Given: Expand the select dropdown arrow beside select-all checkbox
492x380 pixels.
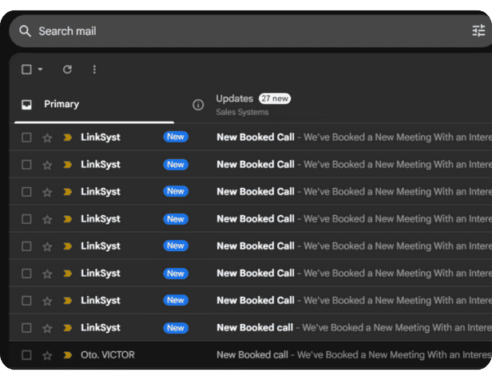Looking at the screenshot, I should 40,69.
